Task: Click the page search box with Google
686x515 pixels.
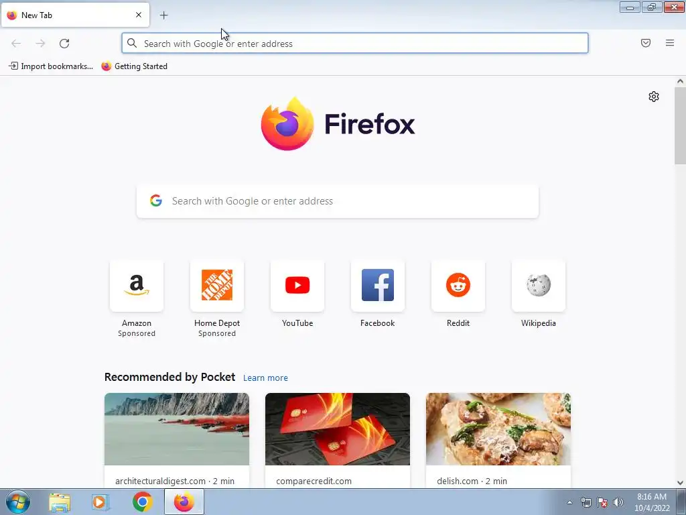Action: 338,201
